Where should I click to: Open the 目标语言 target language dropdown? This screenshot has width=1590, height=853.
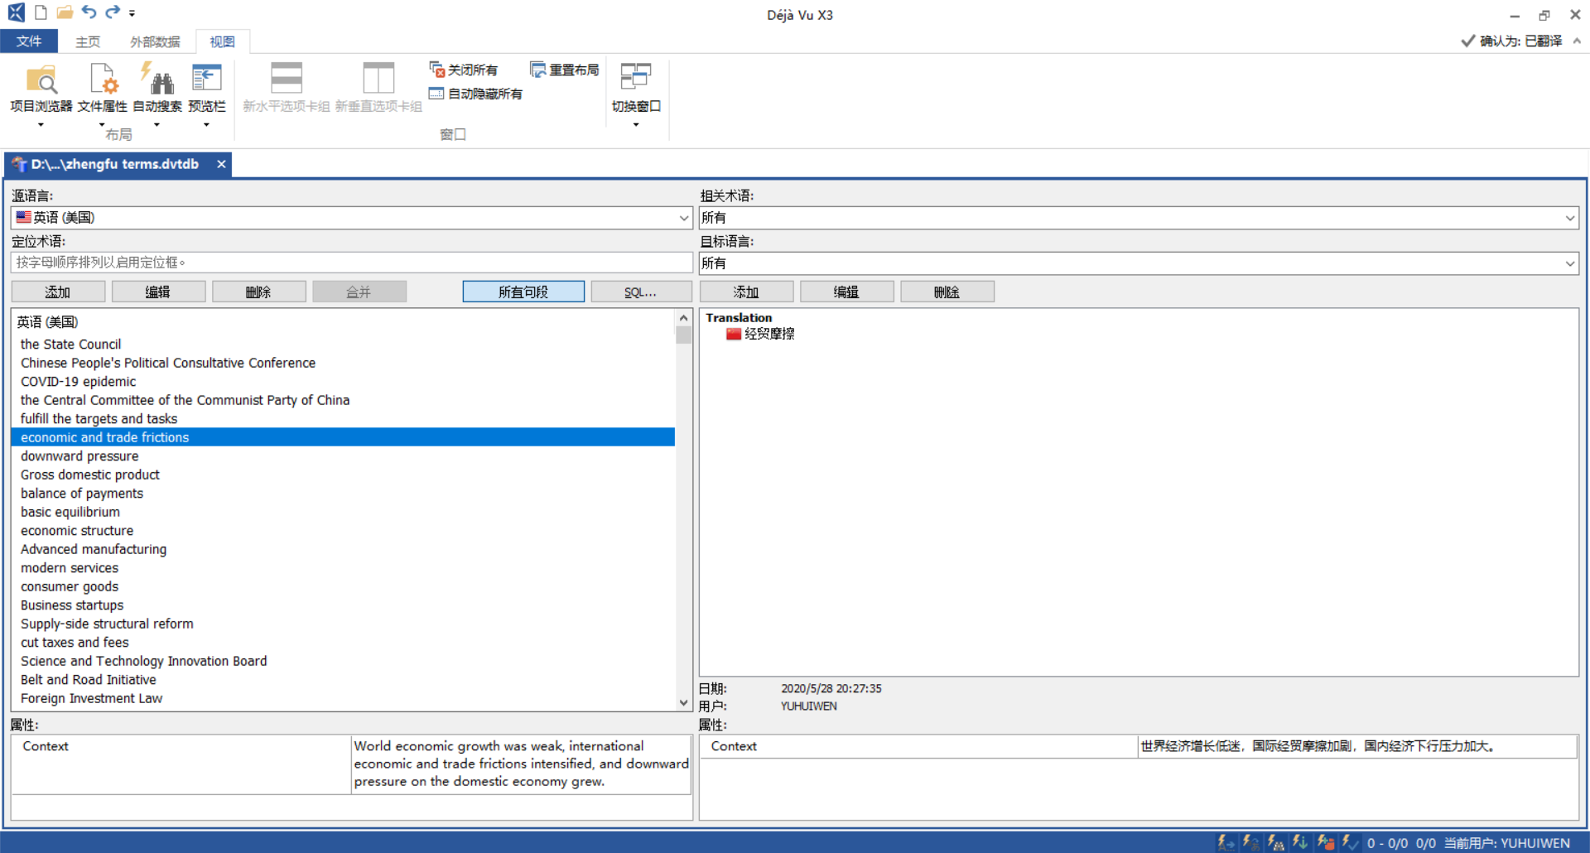point(1569,263)
